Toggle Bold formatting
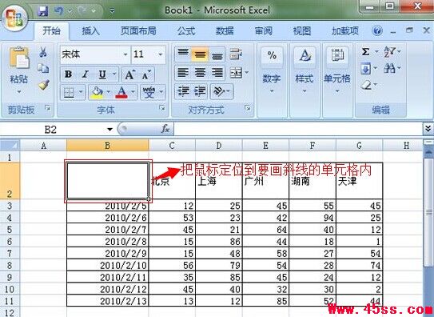This screenshot has height=317, width=434. [68, 74]
